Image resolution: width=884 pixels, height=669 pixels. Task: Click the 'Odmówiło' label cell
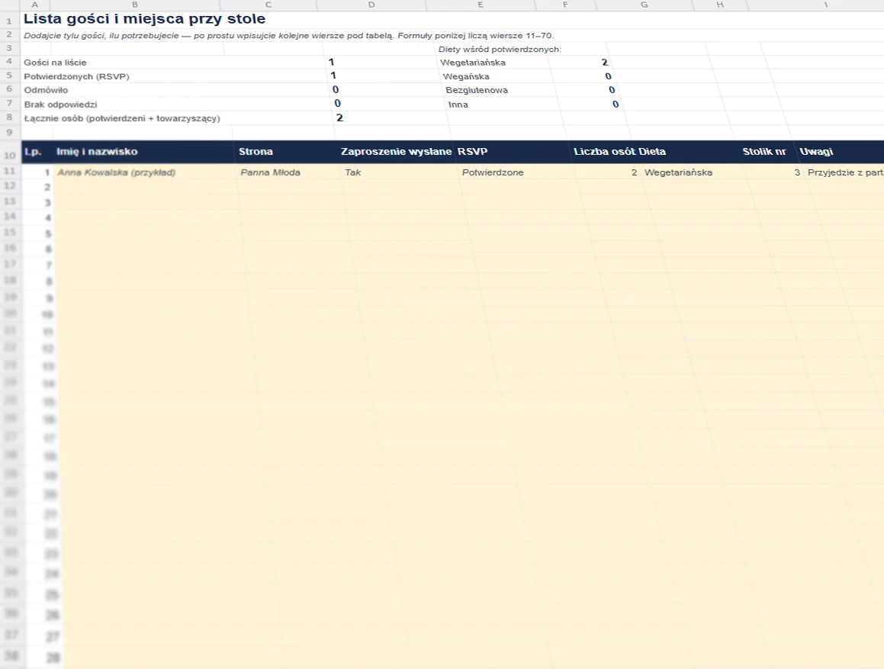[x=46, y=90]
